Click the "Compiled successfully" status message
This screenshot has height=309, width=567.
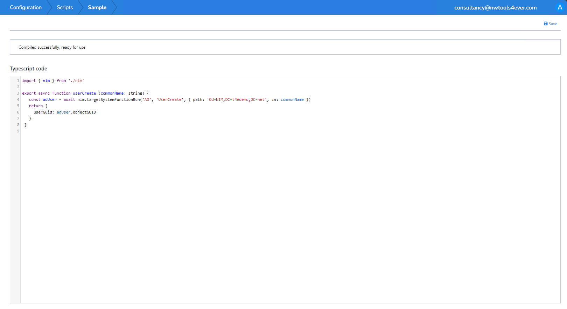tap(52, 47)
